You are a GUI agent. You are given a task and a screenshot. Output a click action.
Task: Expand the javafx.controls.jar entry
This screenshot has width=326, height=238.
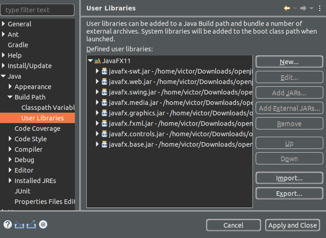[97, 134]
